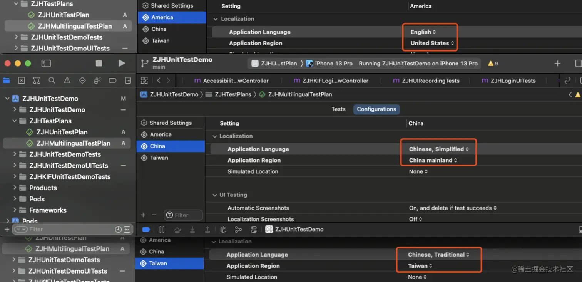The width and height of the screenshot is (582, 282).
Task: Pause program execution in debug bar
Action: click(x=162, y=230)
